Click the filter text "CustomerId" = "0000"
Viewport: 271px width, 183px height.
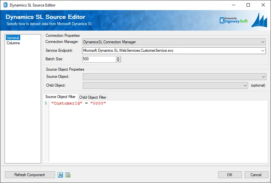[x=78, y=103]
